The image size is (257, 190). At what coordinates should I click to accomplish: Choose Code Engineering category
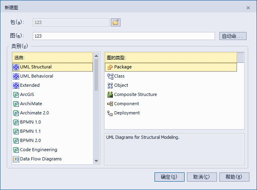tap(38, 150)
